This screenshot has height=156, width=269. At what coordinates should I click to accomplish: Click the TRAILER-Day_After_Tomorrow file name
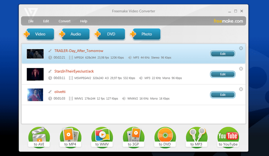click(79, 51)
